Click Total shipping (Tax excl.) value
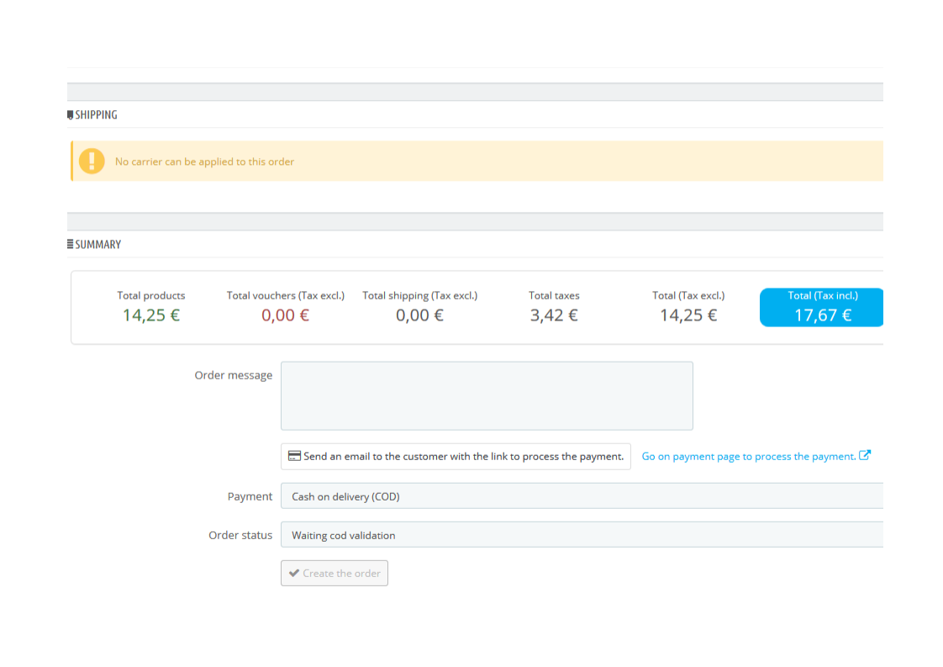 coord(419,315)
